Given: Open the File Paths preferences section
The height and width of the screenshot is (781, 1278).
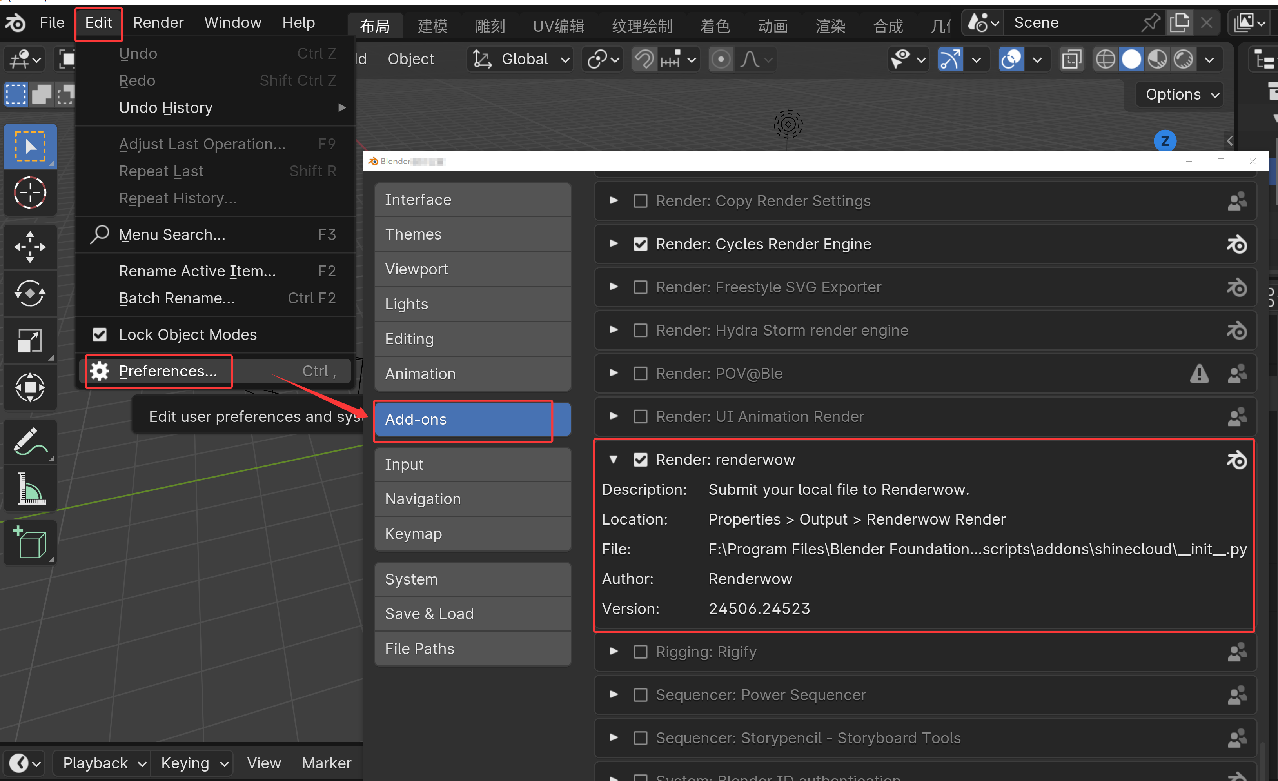Looking at the screenshot, I should click(x=472, y=649).
